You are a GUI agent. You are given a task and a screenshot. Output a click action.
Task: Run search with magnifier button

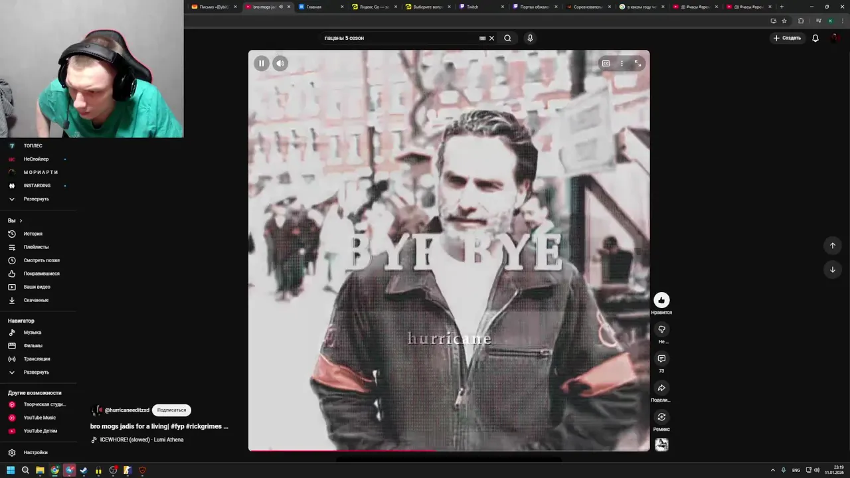pyautogui.click(x=507, y=38)
